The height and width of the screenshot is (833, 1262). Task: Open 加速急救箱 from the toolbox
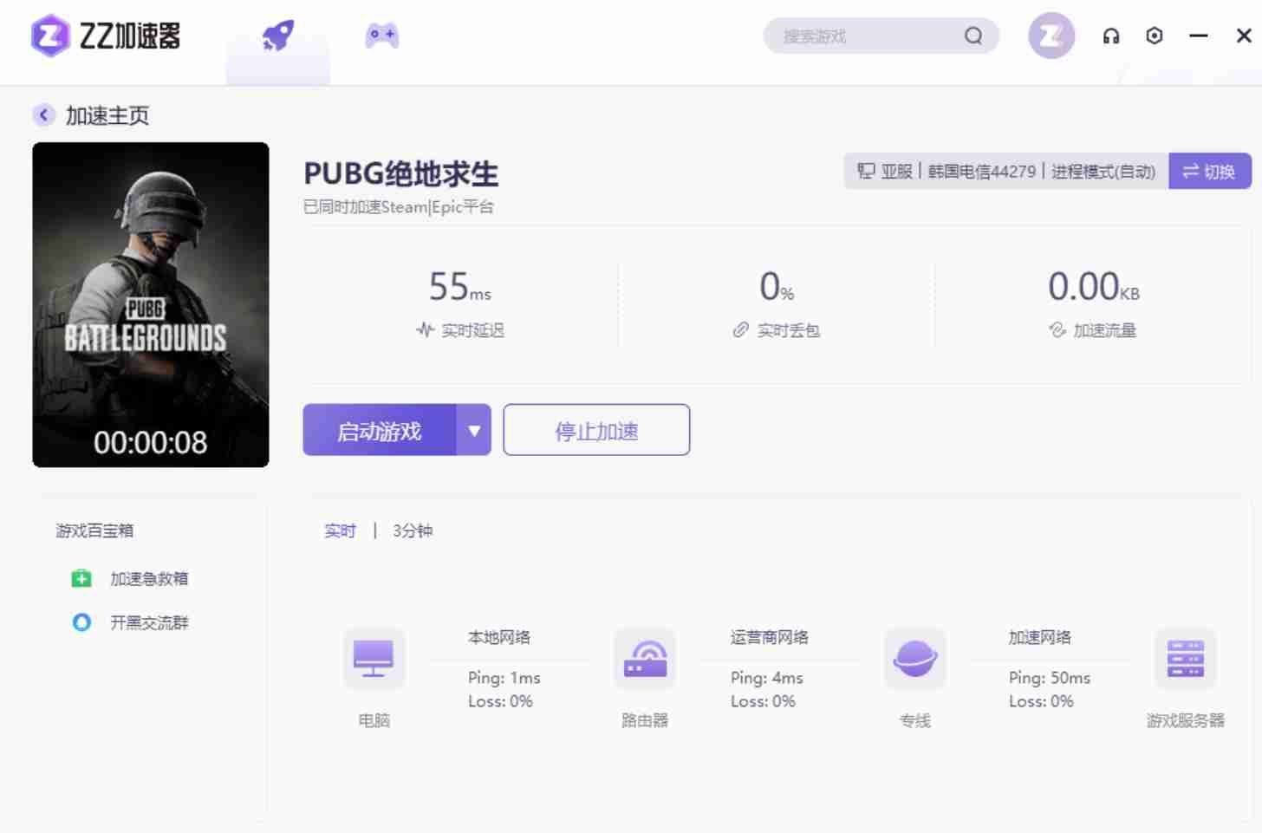pos(149,578)
